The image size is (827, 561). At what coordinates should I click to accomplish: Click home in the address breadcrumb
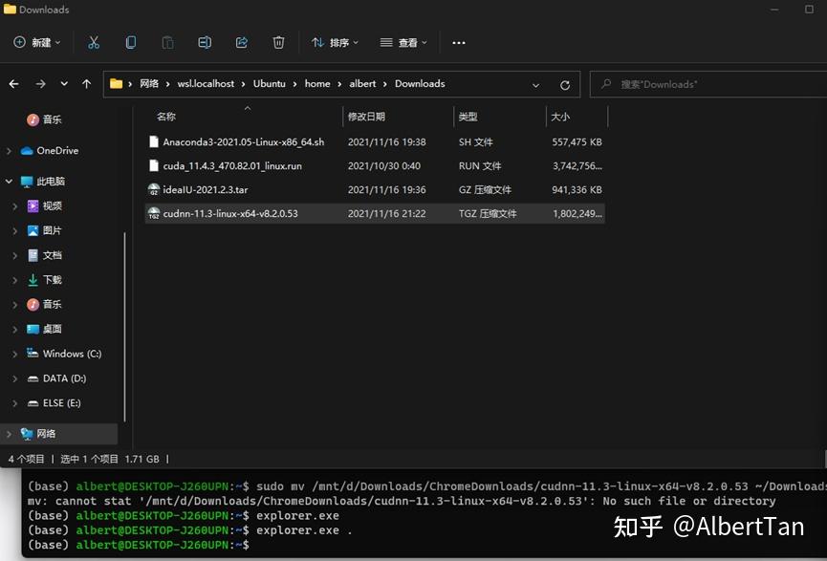click(x=317, y=84)
